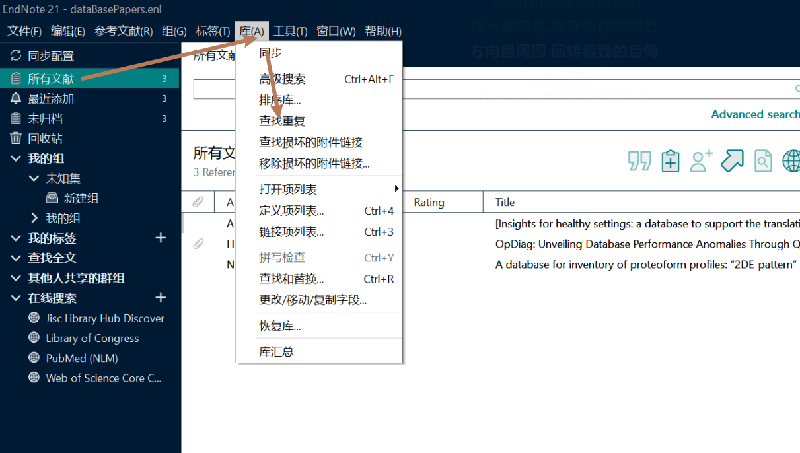
Task: Open the Advanced search link
Action: coord(755,114)
